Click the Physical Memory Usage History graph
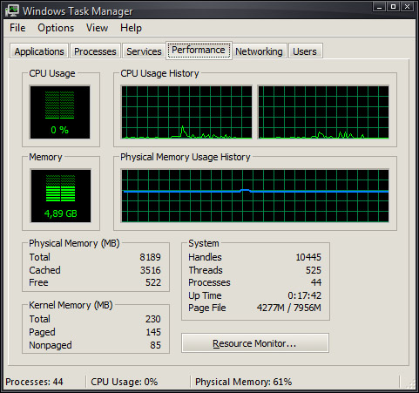Image resolution: width=419 pixels, height=393 pixels. point(255,196)
